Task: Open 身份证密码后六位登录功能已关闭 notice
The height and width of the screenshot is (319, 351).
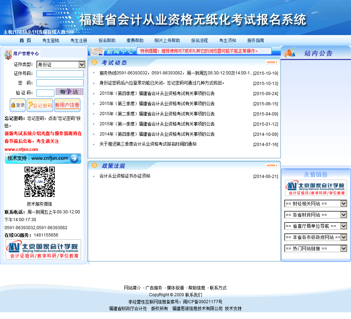Action: 162,83
